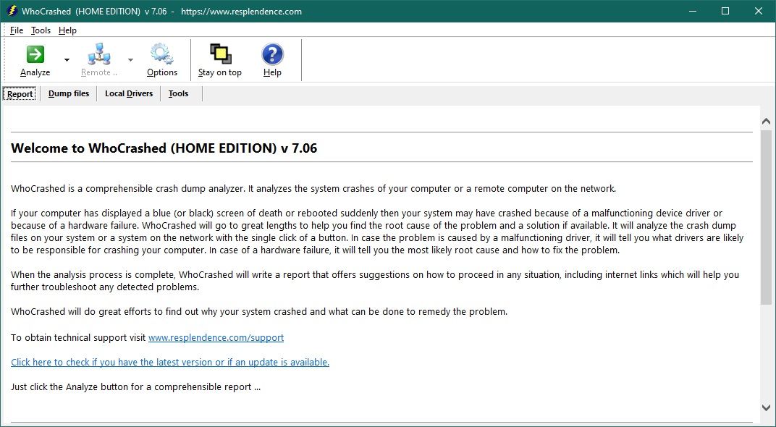Screen dimensions: 776x427
Task: Open the Tools tab below the toolbar
Action: tap(177, 93)
